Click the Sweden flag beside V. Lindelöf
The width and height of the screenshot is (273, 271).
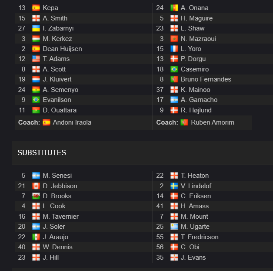pyautogui.click(x=174, y=186)
